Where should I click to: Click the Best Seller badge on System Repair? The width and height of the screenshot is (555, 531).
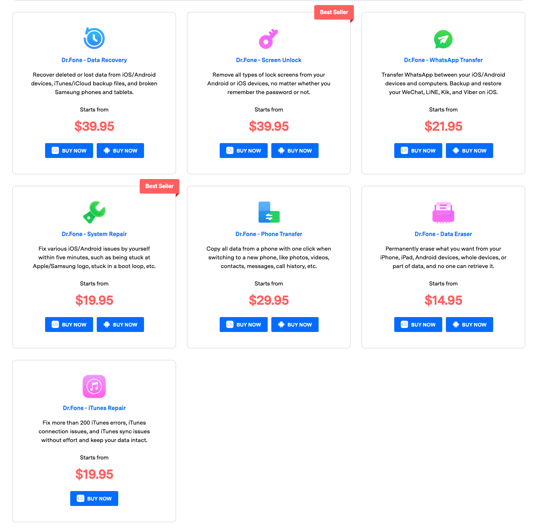click(159, 186)
